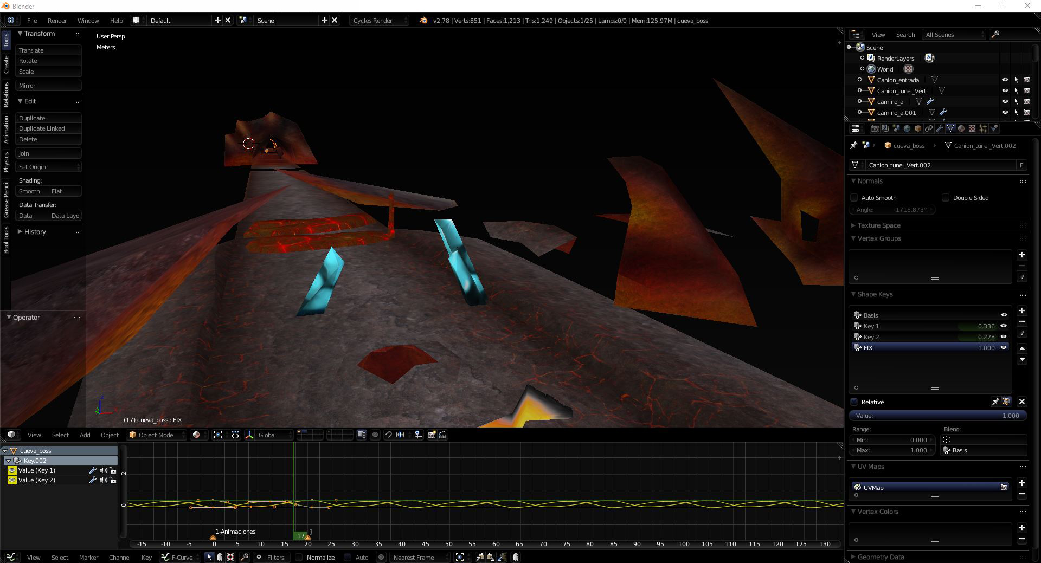Open the Window menu

tap(88, 21)
